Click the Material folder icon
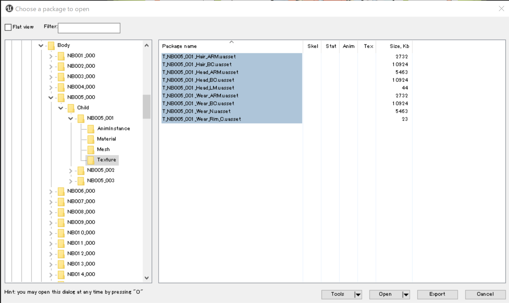 [x=91, y=139]
